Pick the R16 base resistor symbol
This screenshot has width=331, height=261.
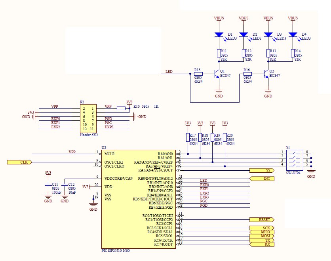(247, 74)
